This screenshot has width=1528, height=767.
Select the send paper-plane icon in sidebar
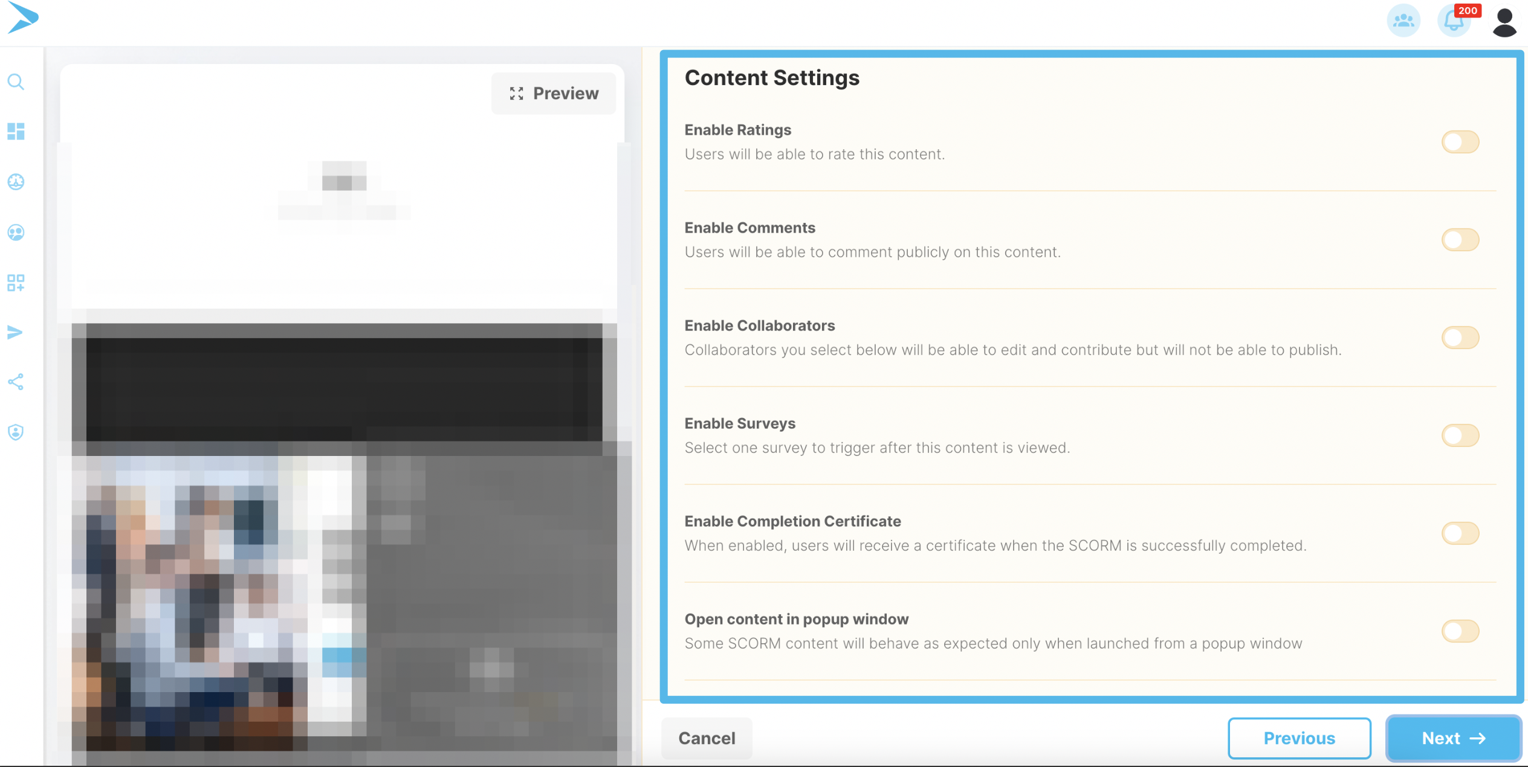point(16,332)
